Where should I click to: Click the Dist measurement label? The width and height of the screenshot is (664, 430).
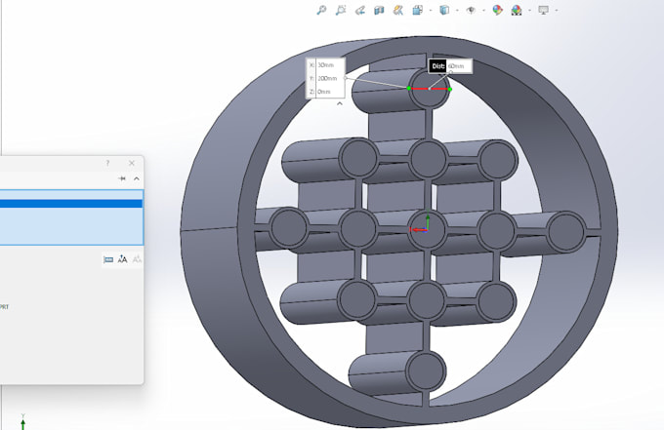point(437,66)
